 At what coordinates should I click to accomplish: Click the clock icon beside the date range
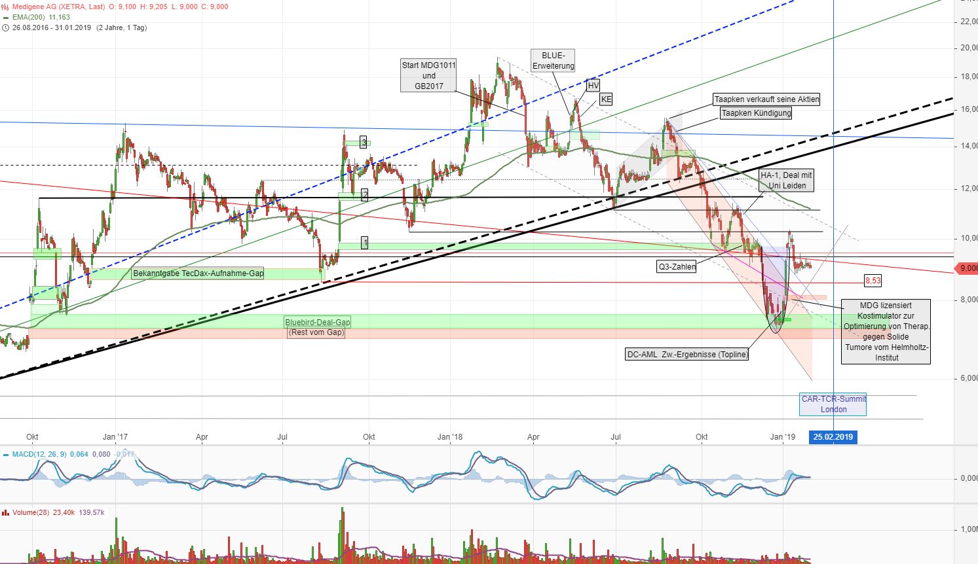pyautogui.click(x=5, y=28)
